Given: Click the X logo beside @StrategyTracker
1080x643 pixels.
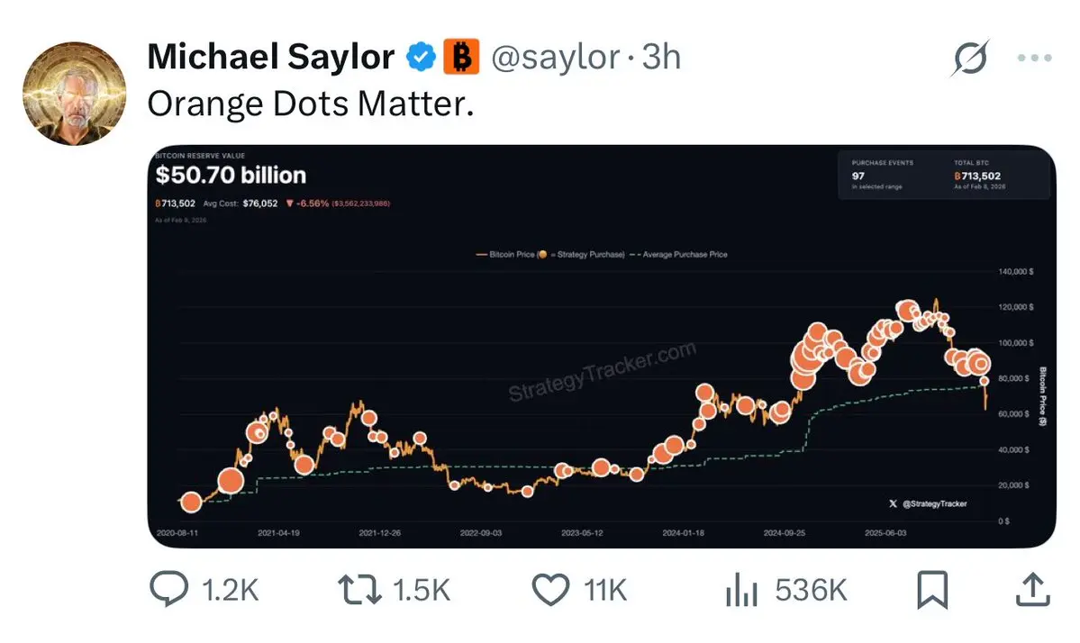Looking at the screenshot, I should (892, 505).
